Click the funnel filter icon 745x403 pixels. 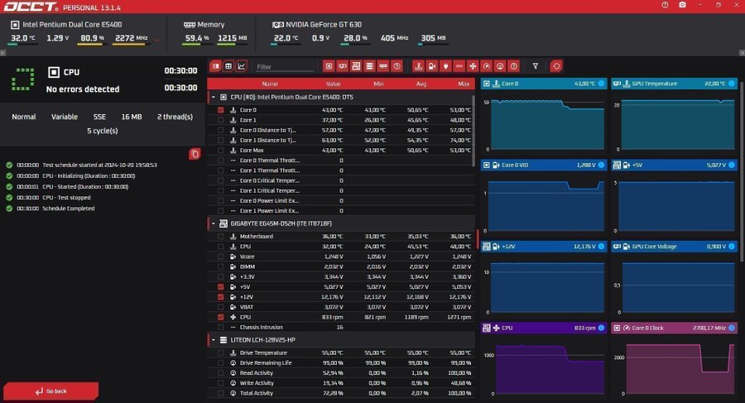(x=536, y=66)
